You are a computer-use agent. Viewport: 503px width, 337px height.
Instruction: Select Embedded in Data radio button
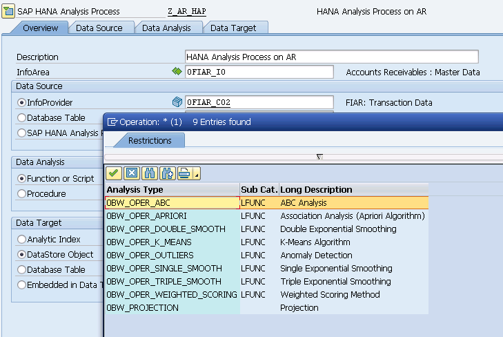point(21,285)
